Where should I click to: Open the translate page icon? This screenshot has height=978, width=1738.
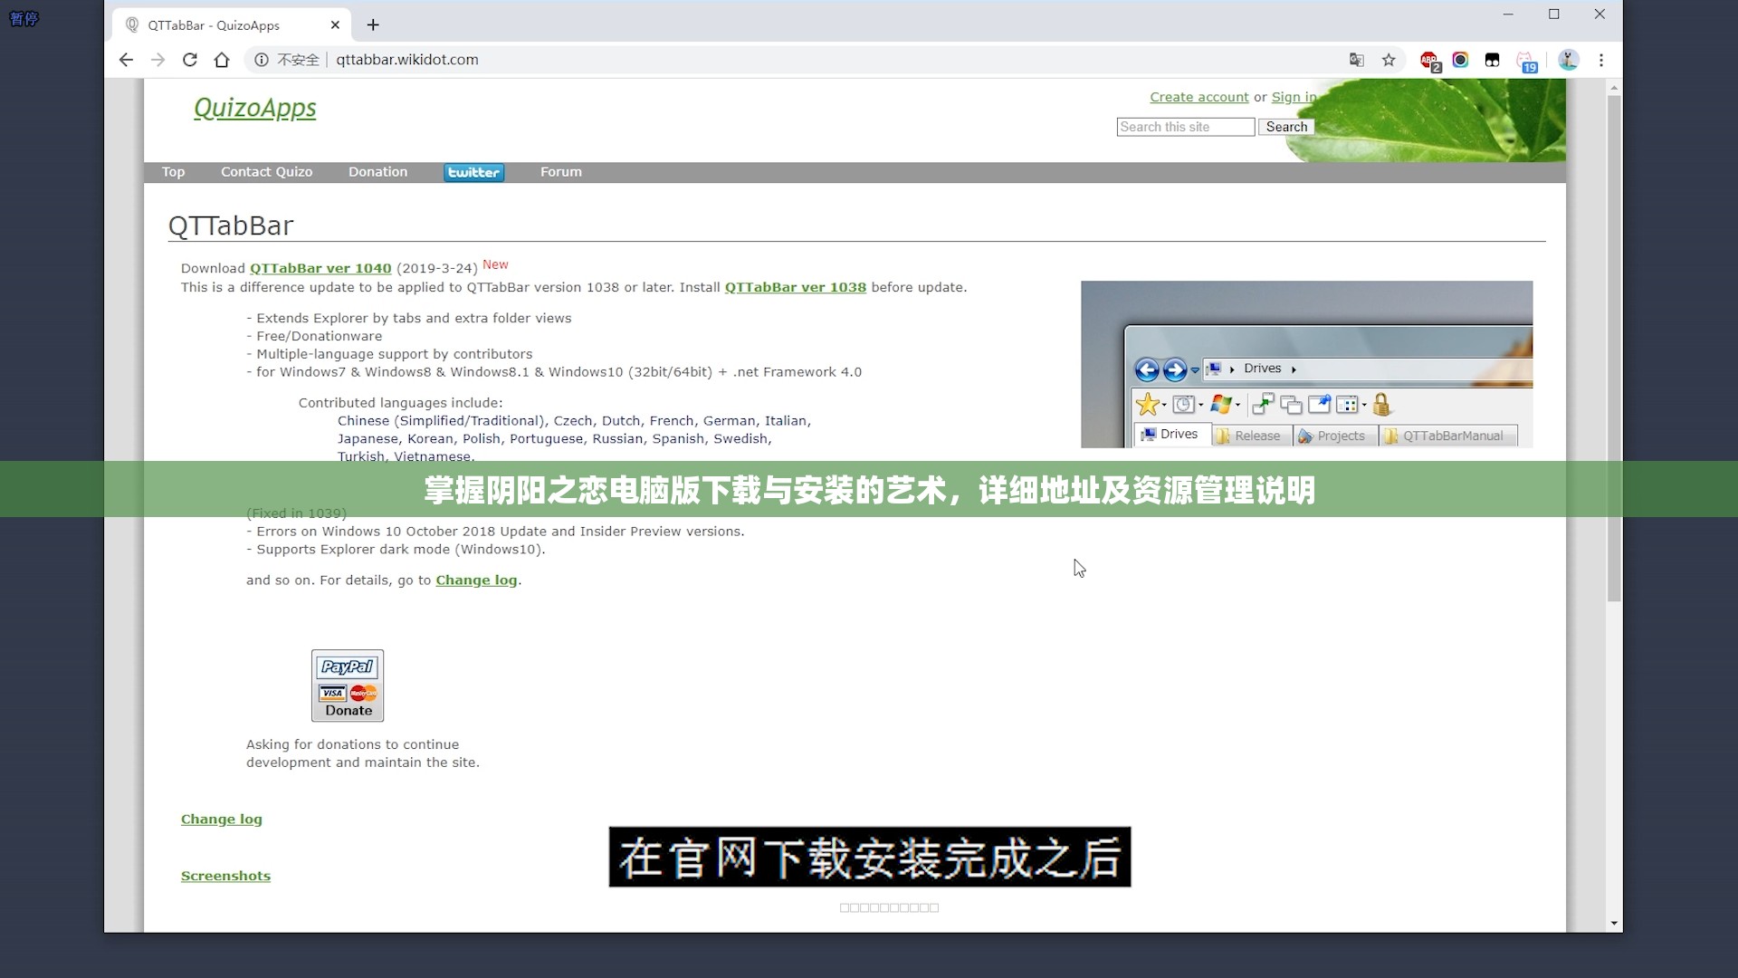1356,60
